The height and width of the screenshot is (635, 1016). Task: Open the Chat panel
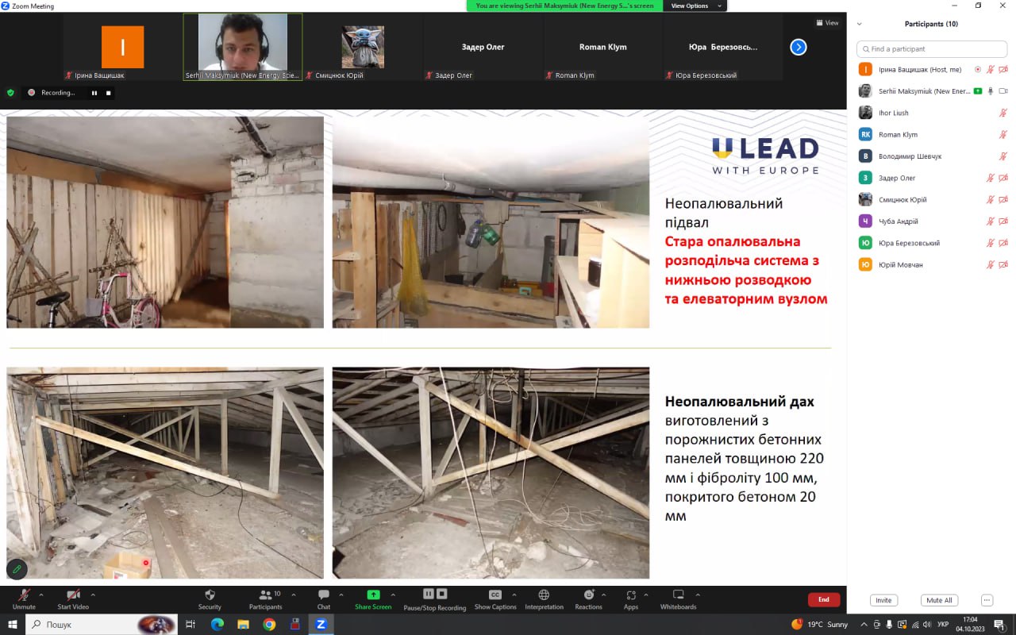[324, 595]
